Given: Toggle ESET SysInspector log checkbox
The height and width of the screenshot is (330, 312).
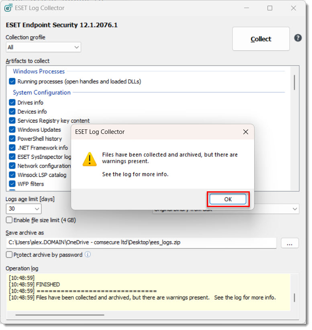Looking at the screenshot, I should (x=12, y=158).
